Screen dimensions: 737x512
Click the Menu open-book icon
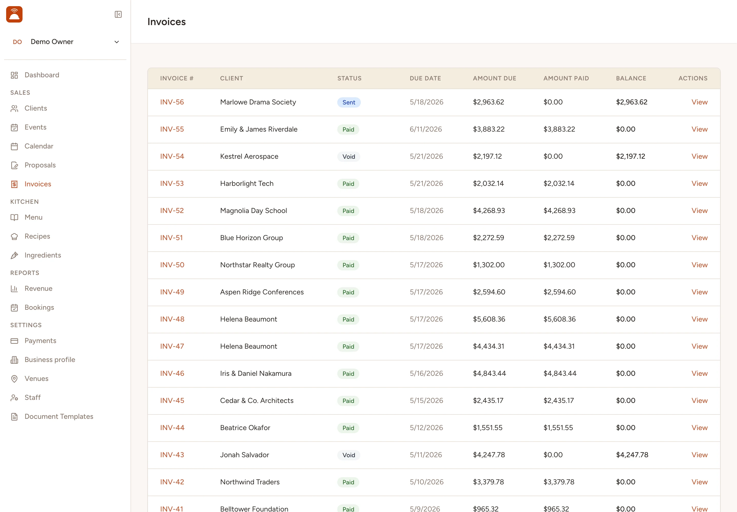point(14,218)
